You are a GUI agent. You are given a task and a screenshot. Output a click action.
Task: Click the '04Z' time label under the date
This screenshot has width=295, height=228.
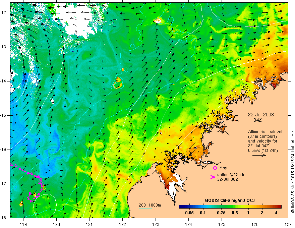point(257,120)
